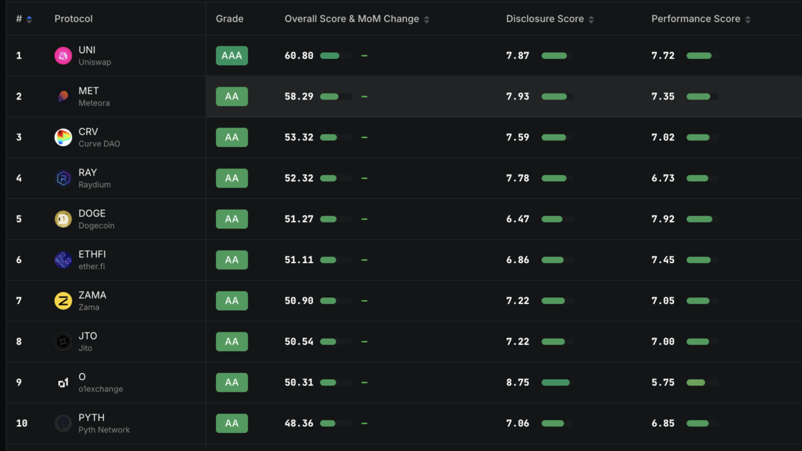The height and width of the screenshot is (451, 802).
Task: Open the MET protocol name
Action: [x=89, y=91]
